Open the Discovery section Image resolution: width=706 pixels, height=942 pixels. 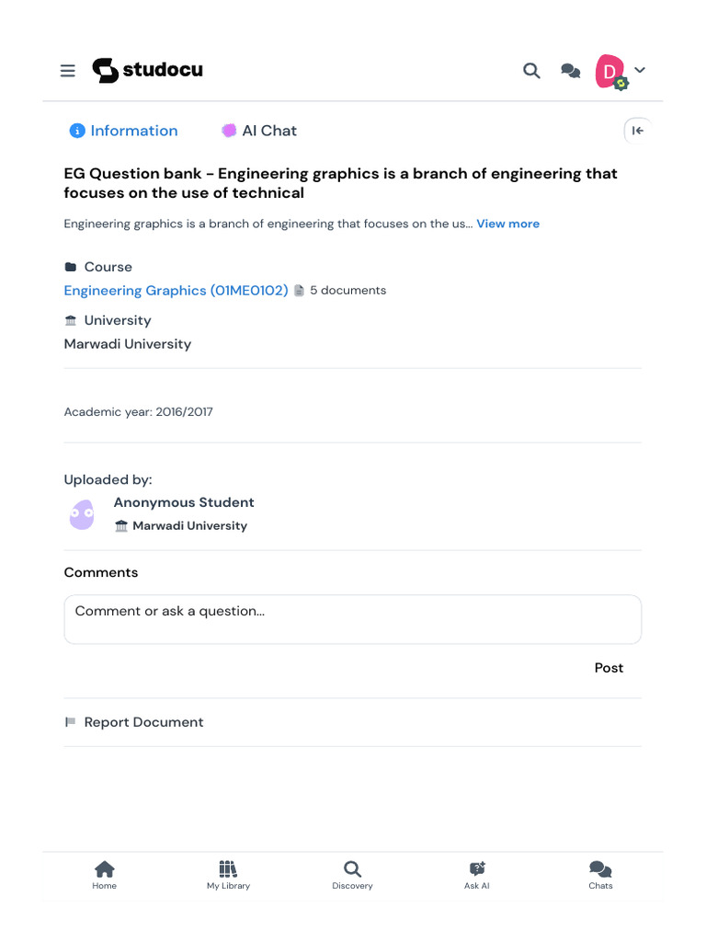tap(352, 875)
